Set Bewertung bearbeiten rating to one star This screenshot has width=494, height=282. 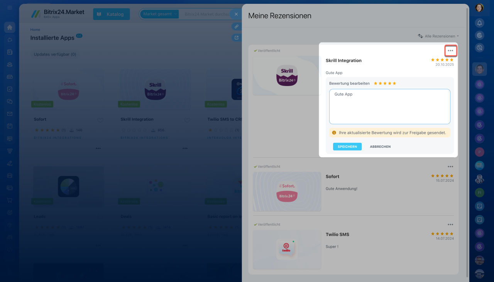click(x=376, y=83)
